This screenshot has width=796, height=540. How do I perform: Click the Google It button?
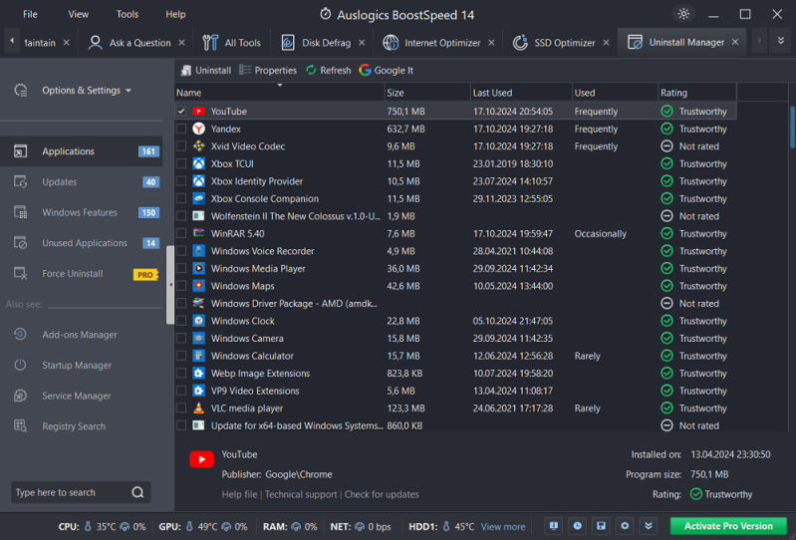[386, 71]
